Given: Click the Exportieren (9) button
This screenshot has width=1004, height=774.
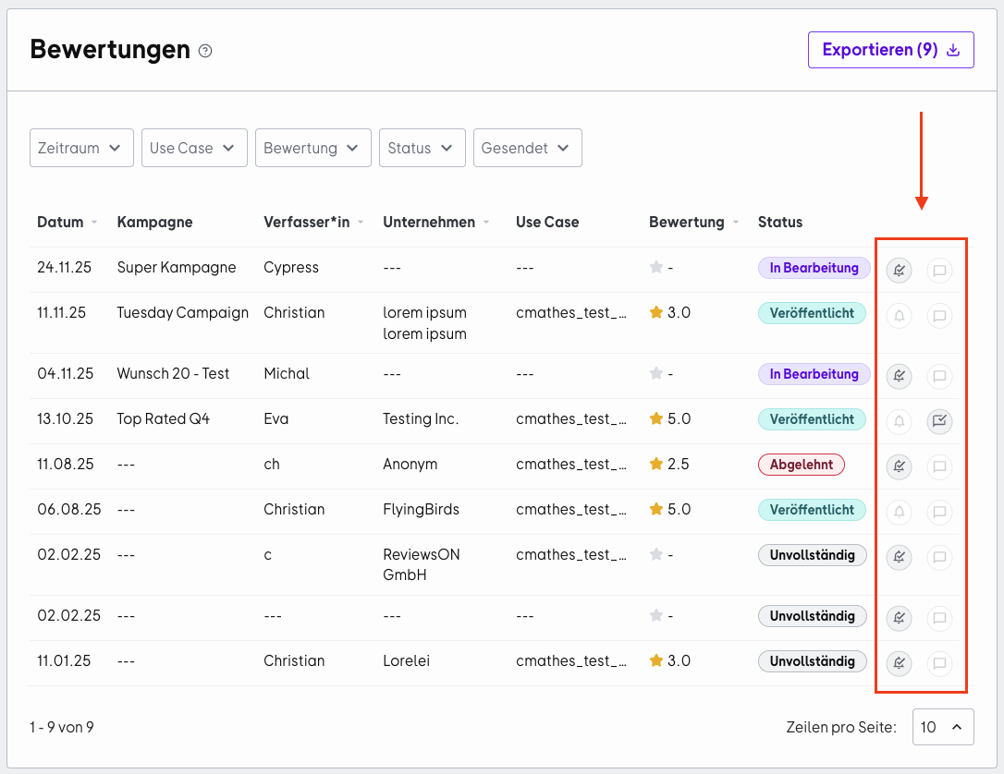Looking at the screenshot, I should tap(890, 50).
